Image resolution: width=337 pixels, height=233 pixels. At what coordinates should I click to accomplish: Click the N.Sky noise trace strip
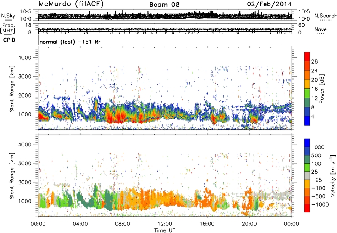[165, 15]
